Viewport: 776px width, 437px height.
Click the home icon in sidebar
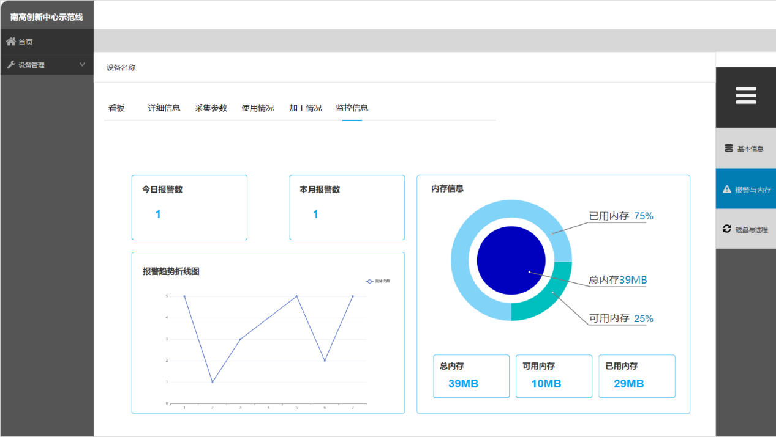pyautogui.click(x=11, y=42)
